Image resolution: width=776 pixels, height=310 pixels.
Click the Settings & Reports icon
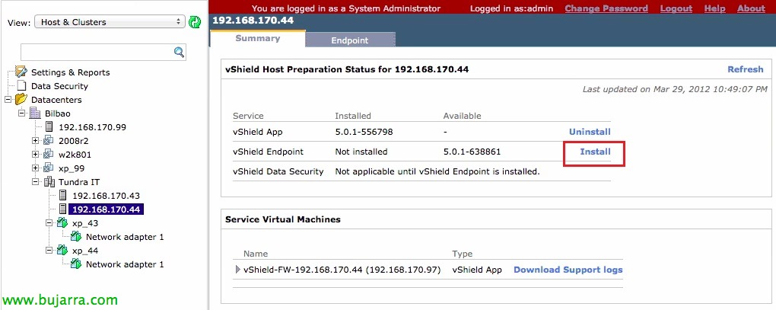pos(22,72)
